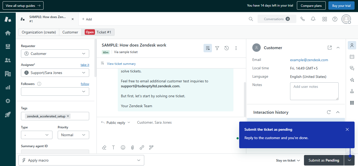Open the phone Talk icon

[x=303, y=19]
